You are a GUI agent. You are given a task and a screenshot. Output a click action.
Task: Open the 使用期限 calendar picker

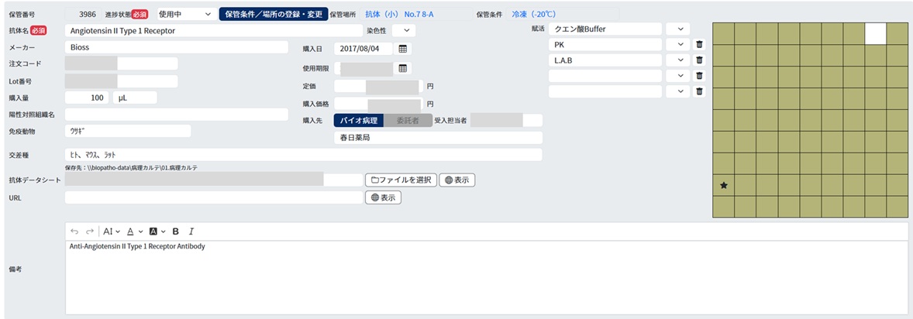pyautogui.click(x=402, y=68)
